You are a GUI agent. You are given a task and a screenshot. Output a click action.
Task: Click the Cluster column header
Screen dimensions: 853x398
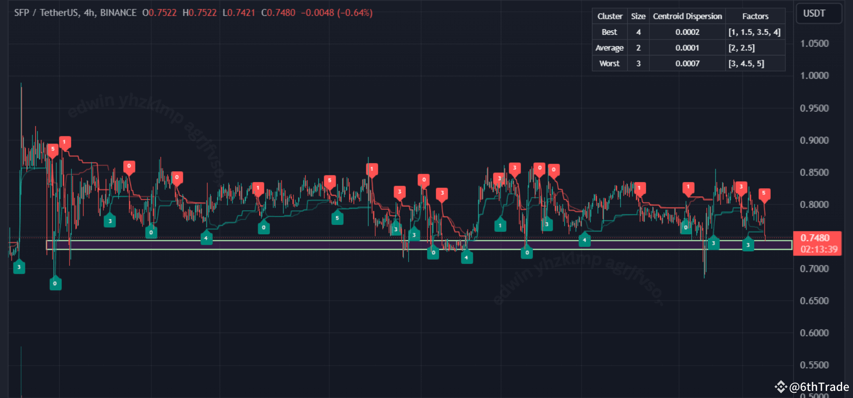coord(610,16)
